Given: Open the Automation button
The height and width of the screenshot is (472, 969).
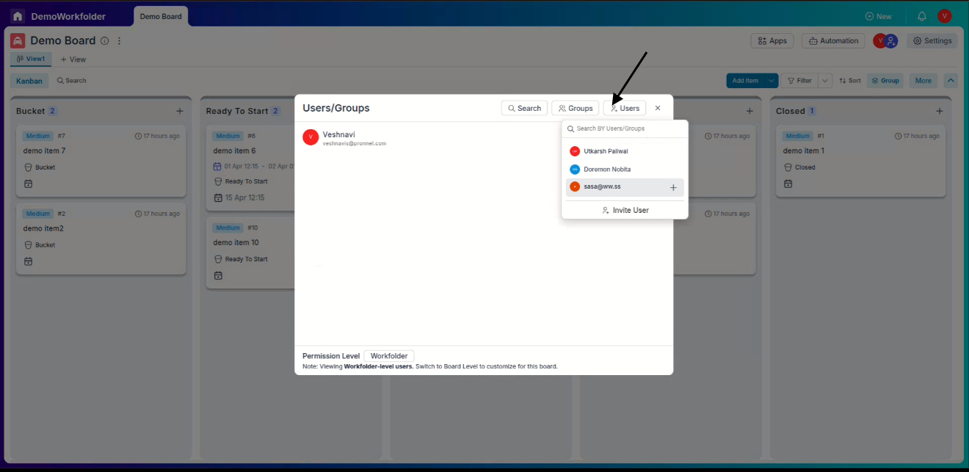Looking at the screenshot, I should click(x=833, y=41).
